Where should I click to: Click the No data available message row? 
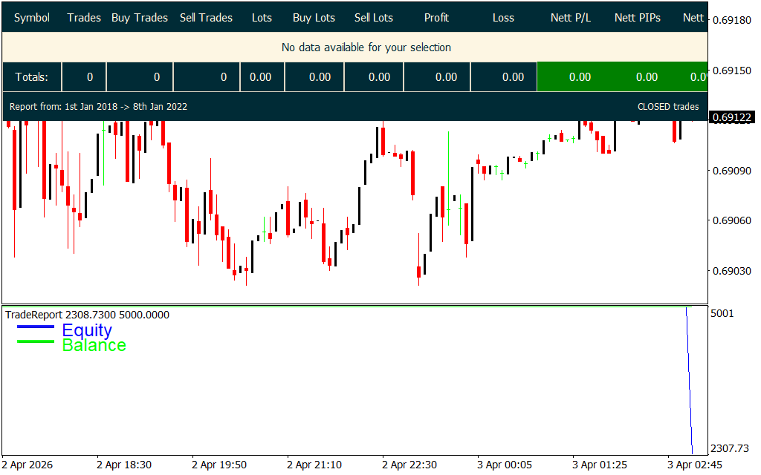(x=366, y=47)
